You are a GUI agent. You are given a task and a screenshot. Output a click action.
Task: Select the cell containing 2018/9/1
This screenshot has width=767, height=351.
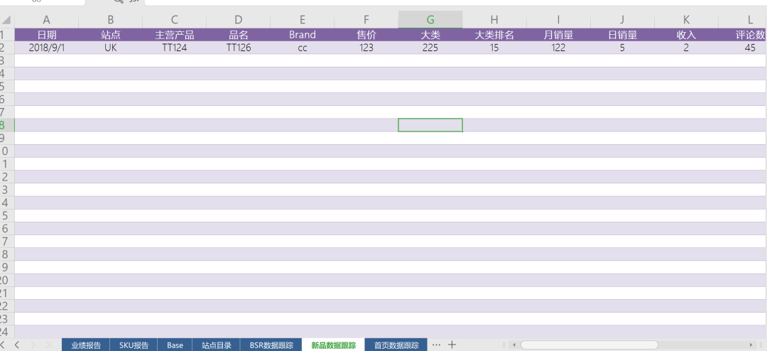coord(46,48)
